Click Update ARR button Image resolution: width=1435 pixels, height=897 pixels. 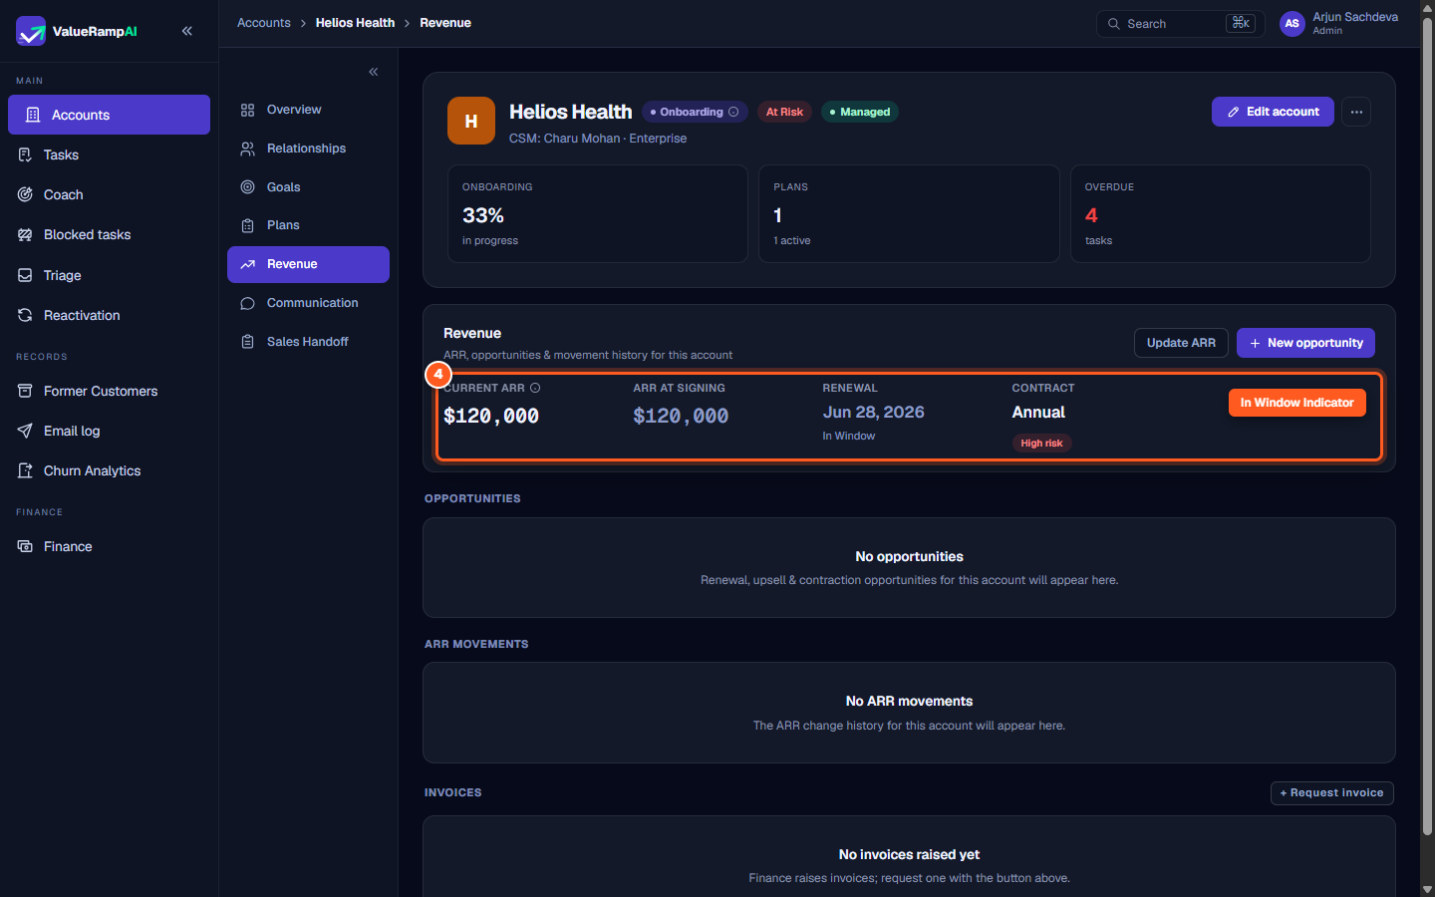[x=1181, y=343]
